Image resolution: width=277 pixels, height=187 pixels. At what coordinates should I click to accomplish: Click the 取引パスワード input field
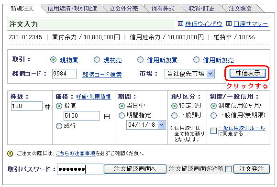(80, 169)
